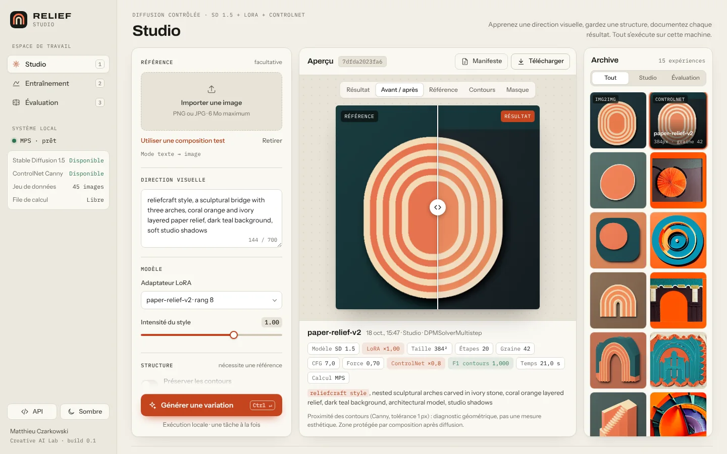Open the Évaluation workspace section

pos(58,102)
